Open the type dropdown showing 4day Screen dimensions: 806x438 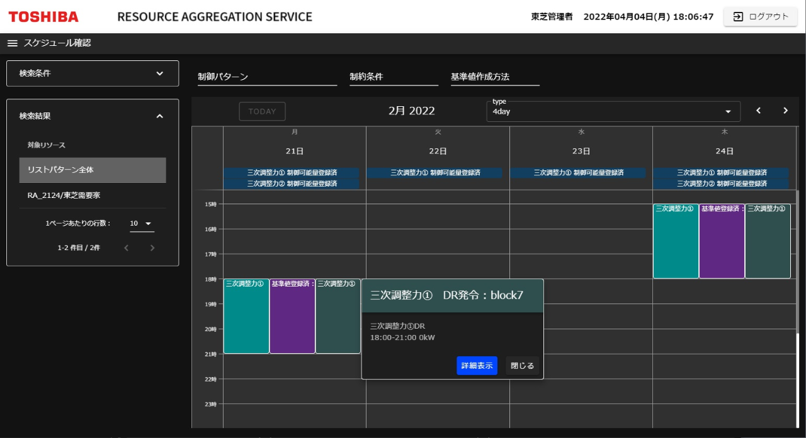[613, 111]
